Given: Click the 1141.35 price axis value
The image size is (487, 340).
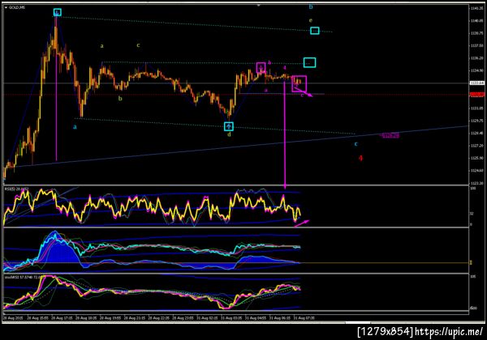Looking at the screenshot, I should click(476, 8).
